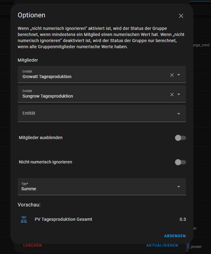This screenshot has height=254, width=211.
Task: Click the ABSENDEN link
Action: point(175,236)
